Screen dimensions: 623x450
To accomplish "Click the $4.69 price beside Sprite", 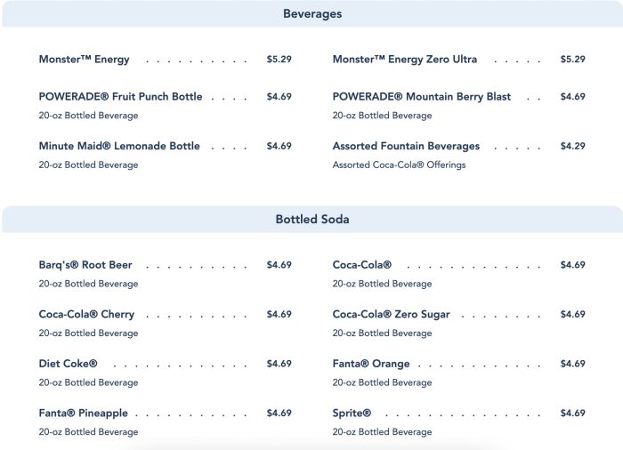I will (x=572, y=414).
